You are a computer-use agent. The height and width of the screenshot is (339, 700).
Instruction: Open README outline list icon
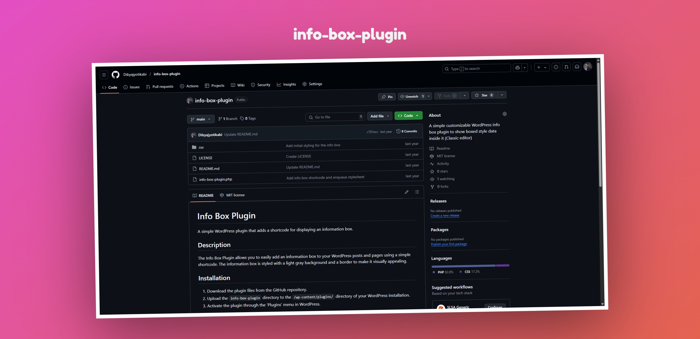417,192
